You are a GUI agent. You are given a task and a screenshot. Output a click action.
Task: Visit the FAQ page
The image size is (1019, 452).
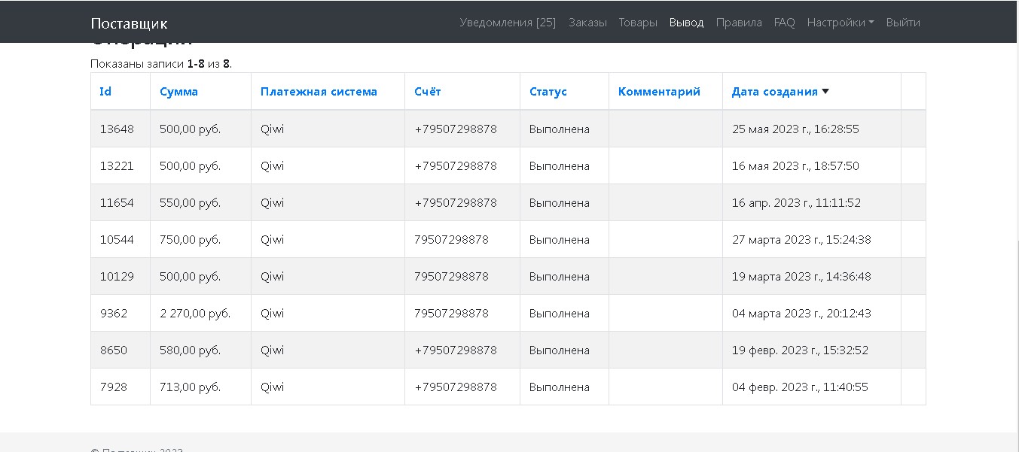784,23
